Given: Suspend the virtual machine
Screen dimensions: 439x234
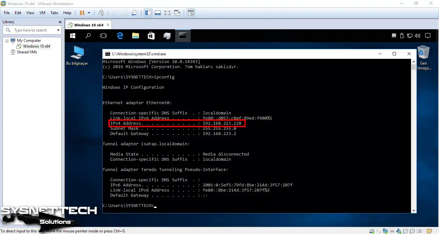Looking at the screenshot, I should pyautogui.click(x=82, y=13).
